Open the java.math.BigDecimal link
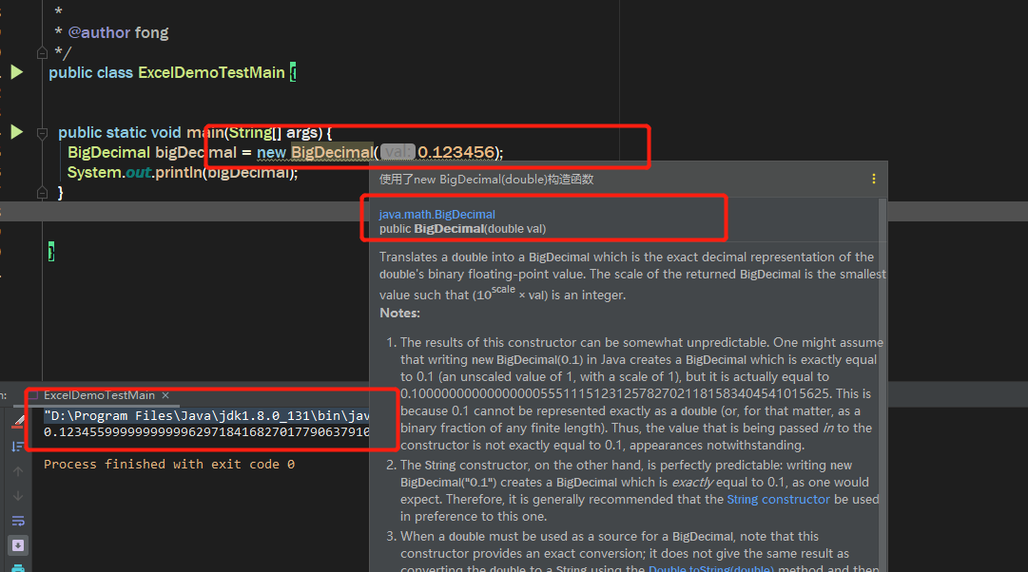The height and width of the screenshot is (572, 1028). pyautogui.click(x=436, y=214)
